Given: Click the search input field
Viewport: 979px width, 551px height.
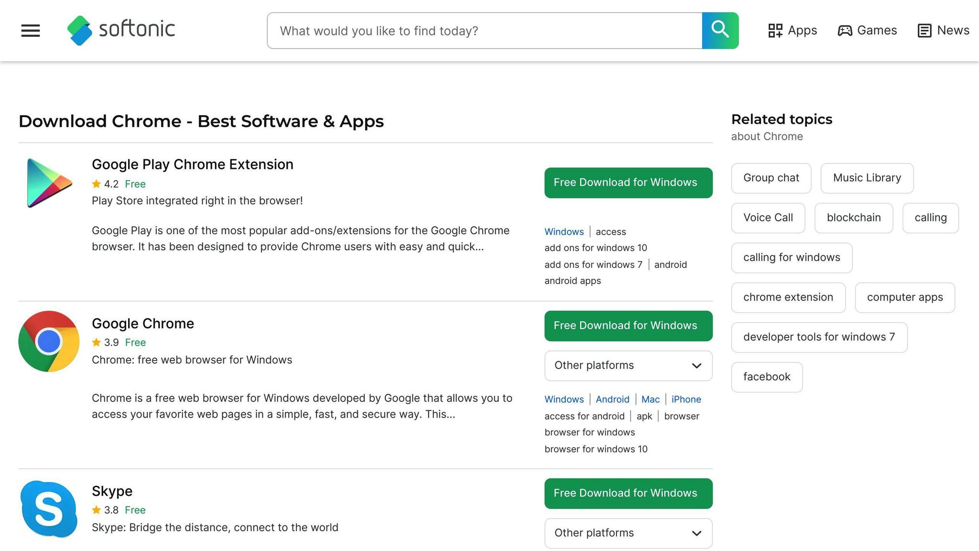Looking at the screenshot, I should (484, 31).
